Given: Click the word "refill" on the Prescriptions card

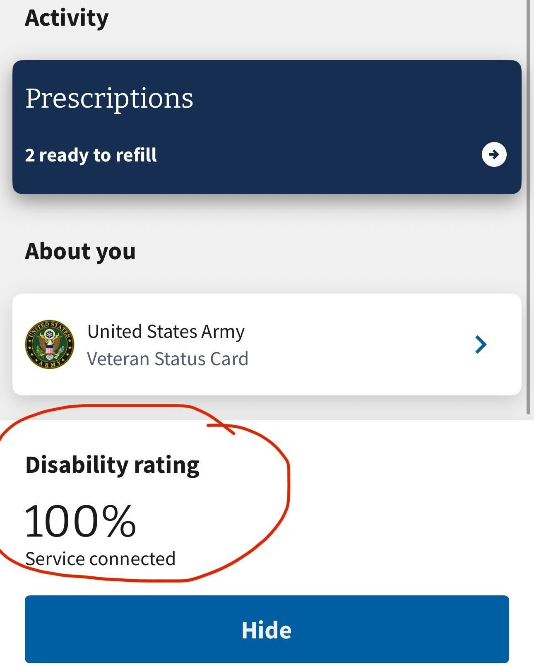Looking at the screenshot, I should (136, 155).
